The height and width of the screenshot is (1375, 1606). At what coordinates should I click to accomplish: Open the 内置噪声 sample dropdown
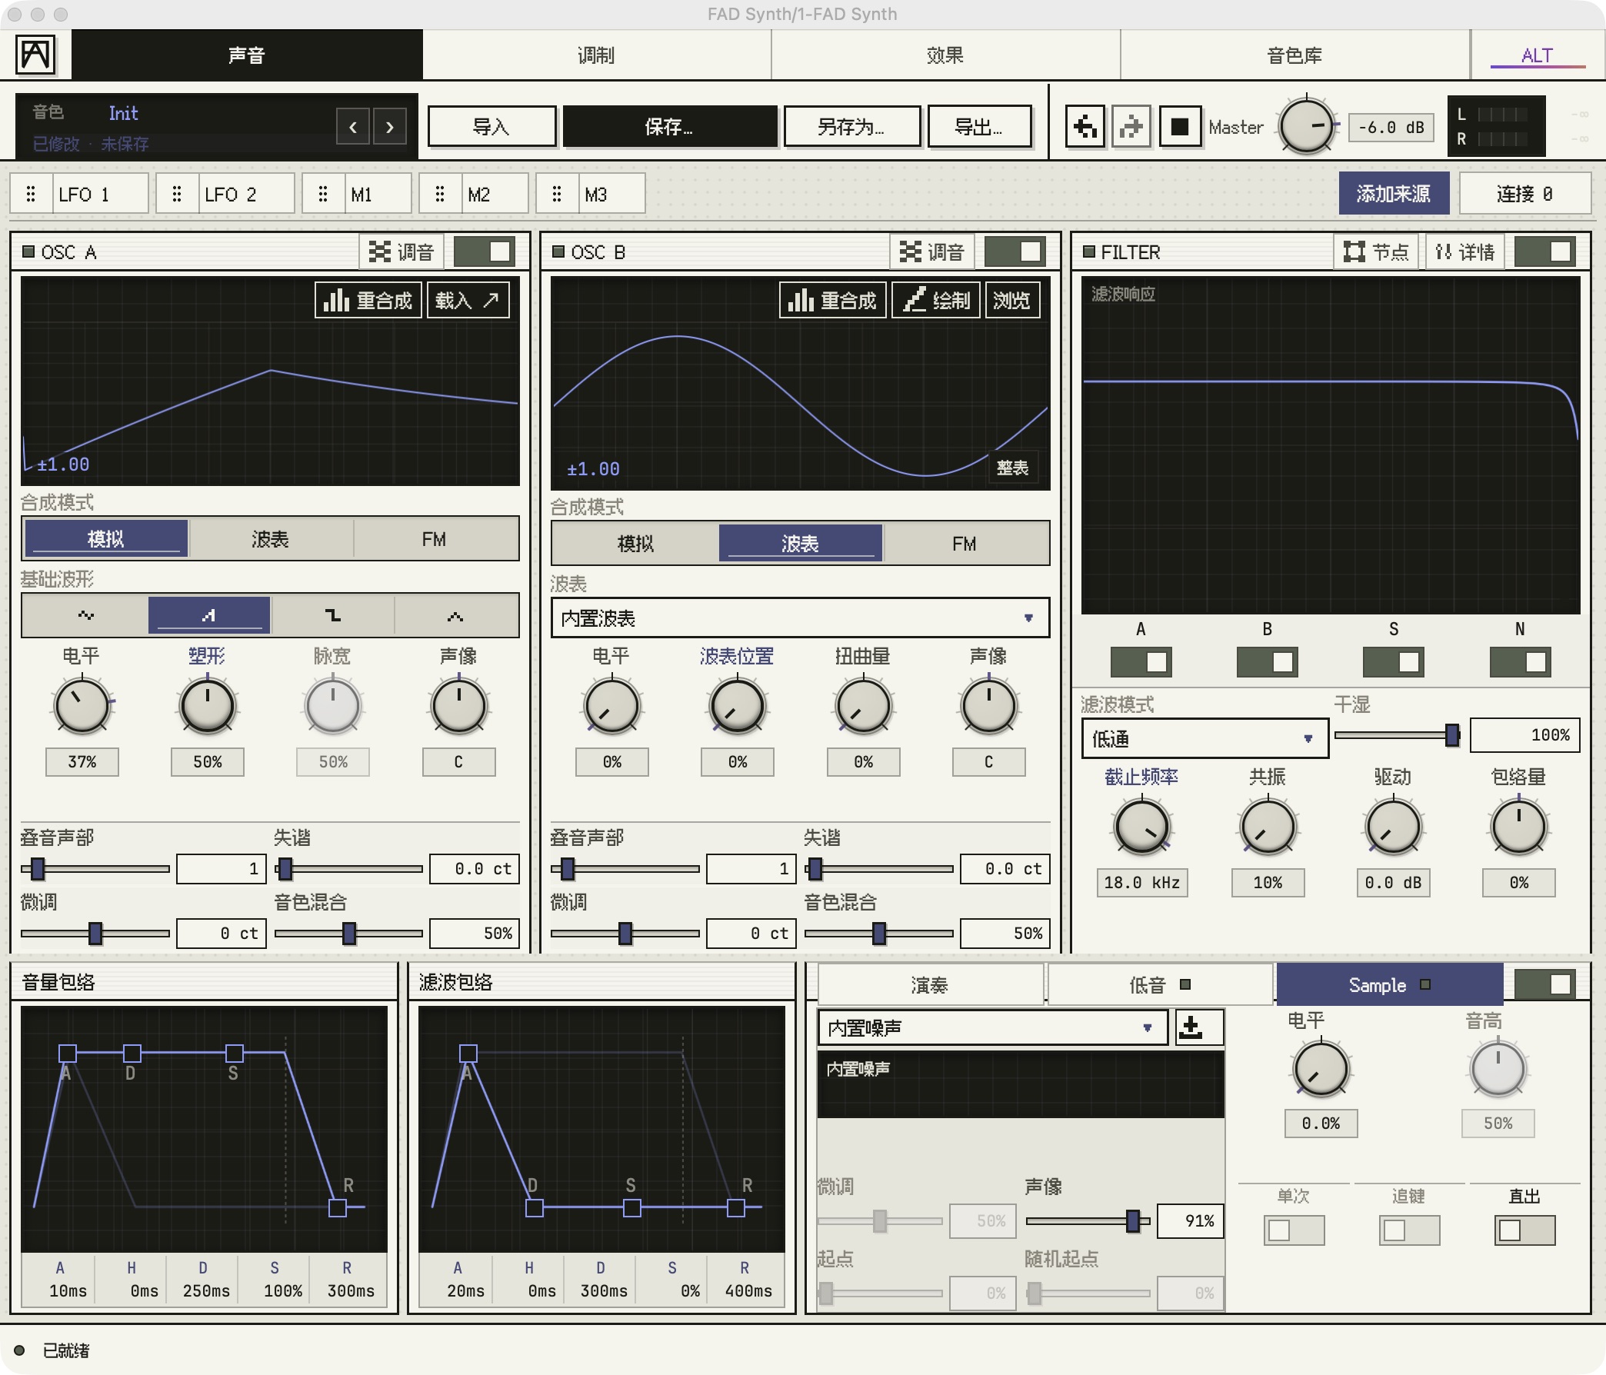coord(993,1027)
